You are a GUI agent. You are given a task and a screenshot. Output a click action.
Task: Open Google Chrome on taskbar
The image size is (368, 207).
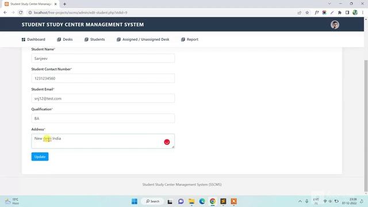coord(213,201)
